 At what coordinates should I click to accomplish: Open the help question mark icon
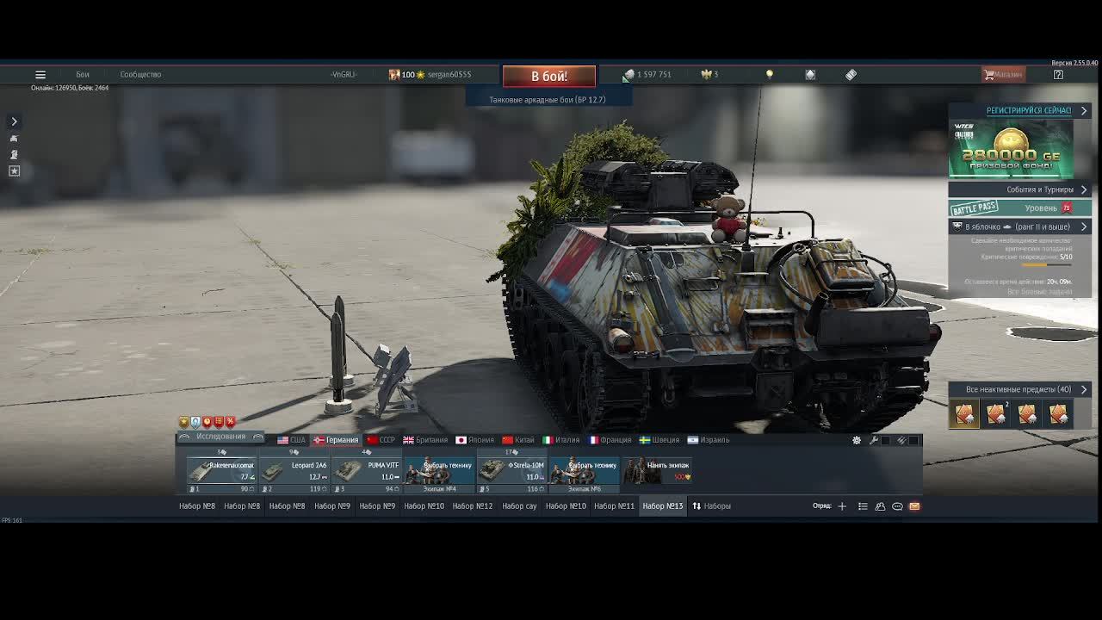[1058, 75]
